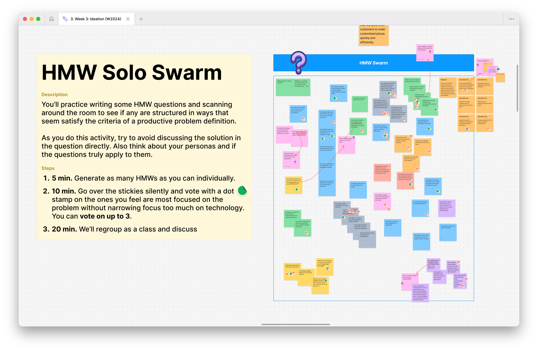This screenshot has height=351, width=538.
Task: Open a new tab with plus icon
Action: tap(141, 19)
